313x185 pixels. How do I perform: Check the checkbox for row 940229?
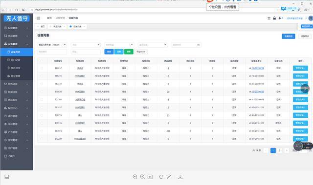click(x=42, y=139)
